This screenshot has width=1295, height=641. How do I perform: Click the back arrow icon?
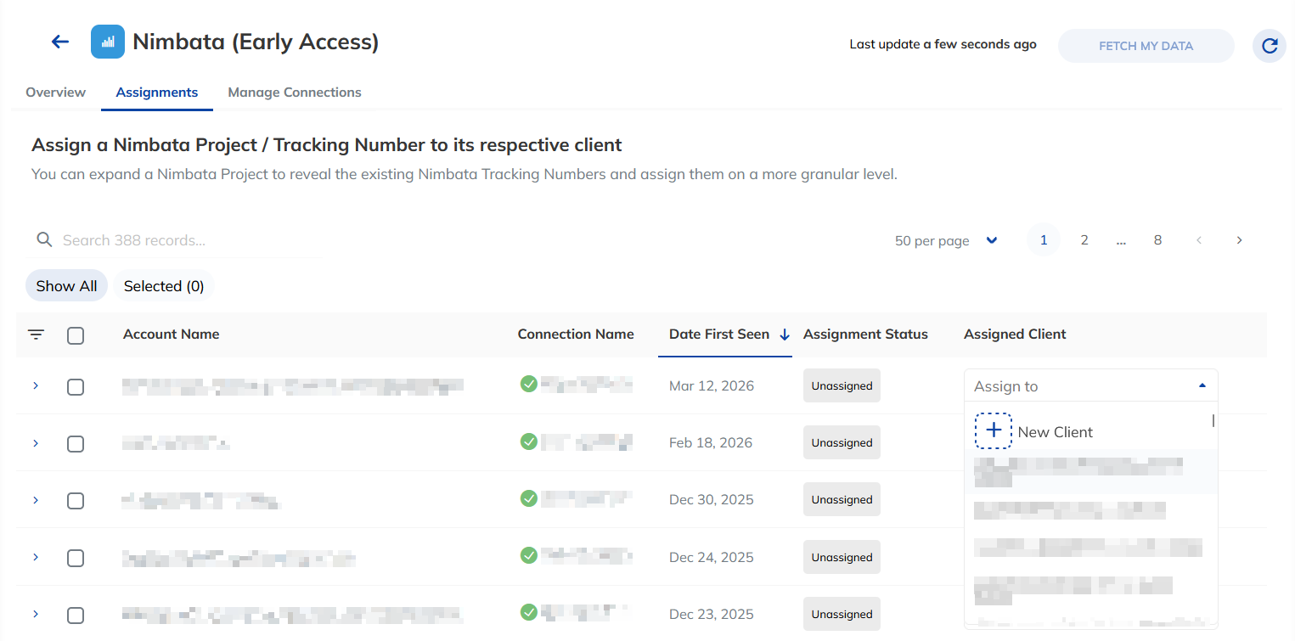[x=59, y=42]
